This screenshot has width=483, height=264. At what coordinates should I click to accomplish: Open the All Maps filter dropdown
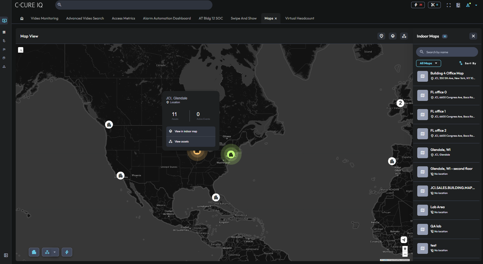(x=428, y=63)
